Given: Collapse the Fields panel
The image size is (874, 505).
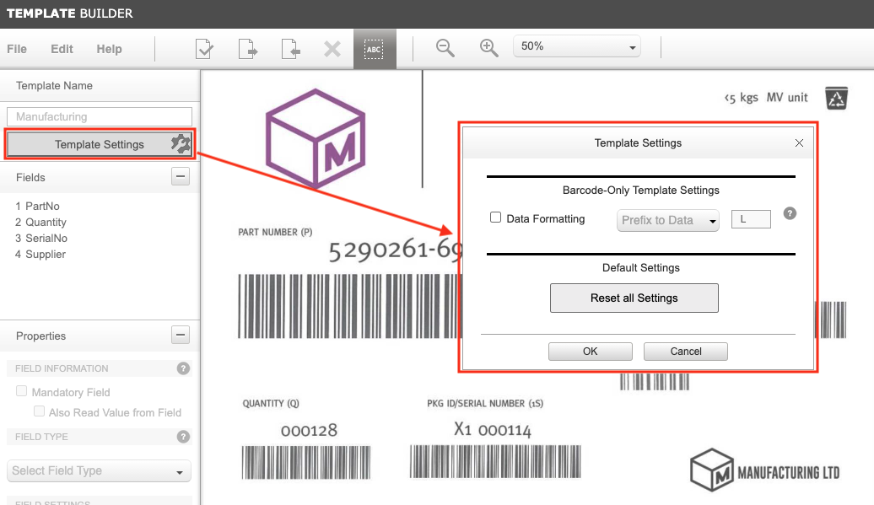Looking at the screenshot, I should click(181, 176).
